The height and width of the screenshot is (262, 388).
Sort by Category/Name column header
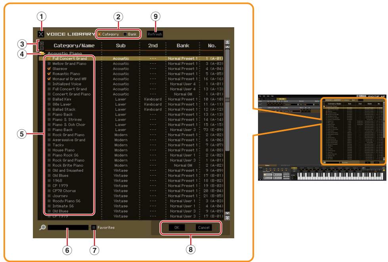click(x=74, y=46)
